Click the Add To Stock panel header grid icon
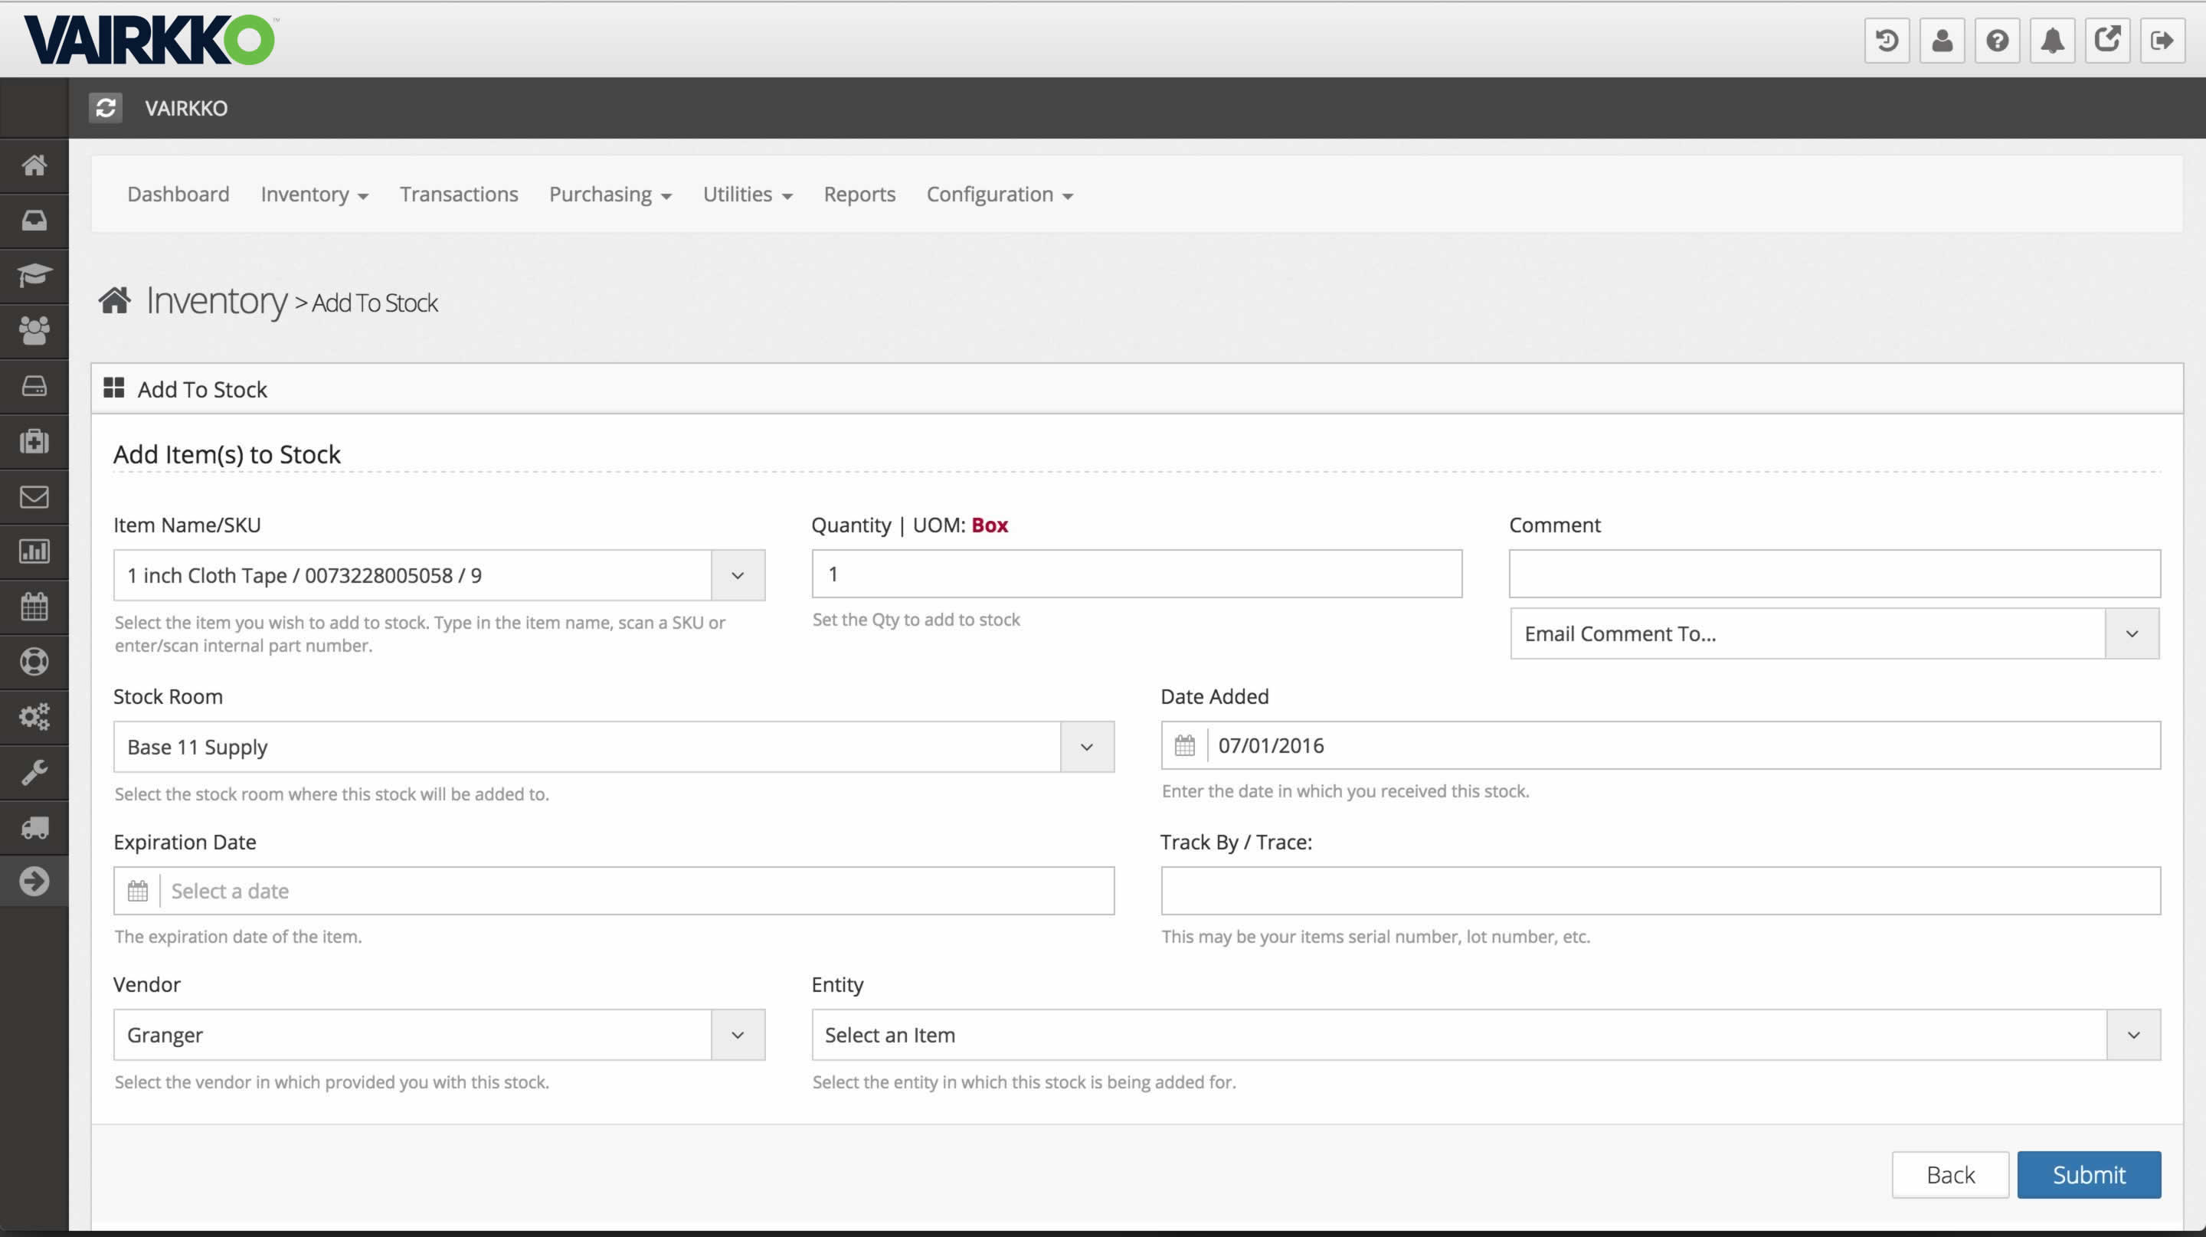The width and height of the screenshot is (2206, 1237). 114,388
